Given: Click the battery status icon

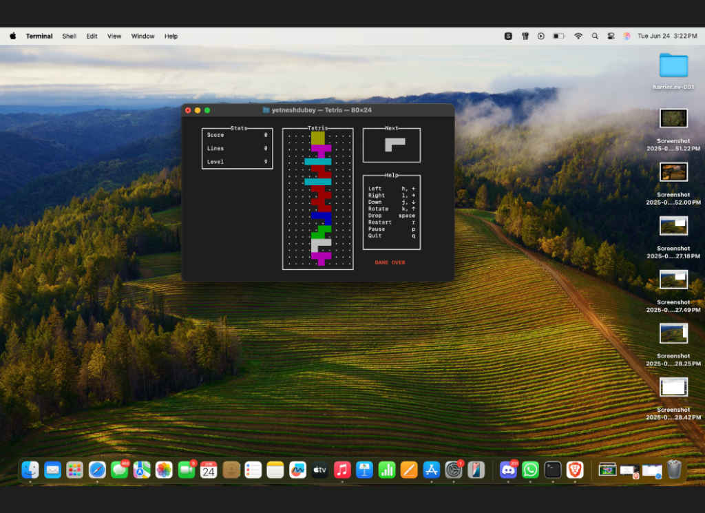Looking at the screenshot, I should tap(558, 36).
